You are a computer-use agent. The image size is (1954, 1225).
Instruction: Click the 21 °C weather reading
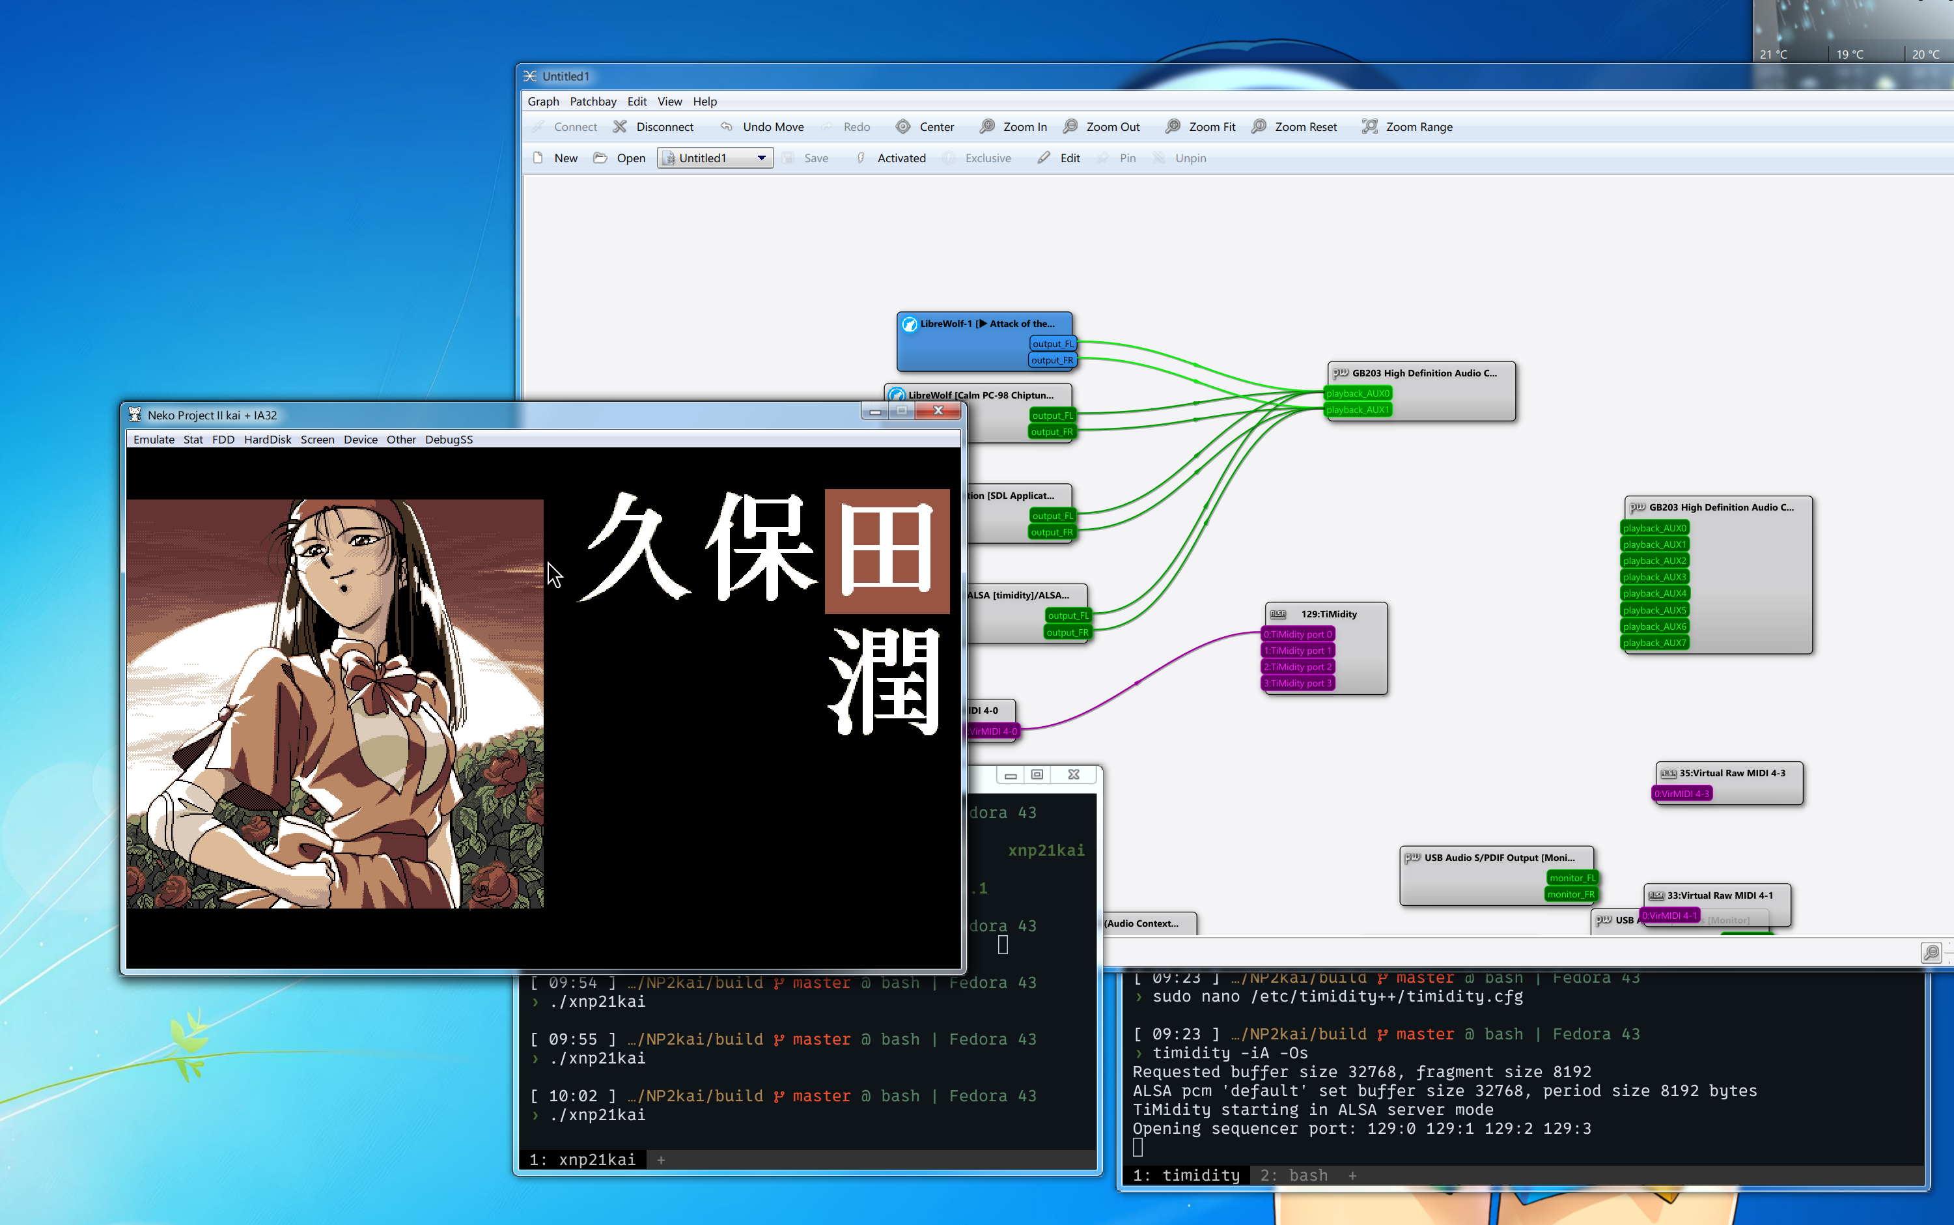(1774, 54)
